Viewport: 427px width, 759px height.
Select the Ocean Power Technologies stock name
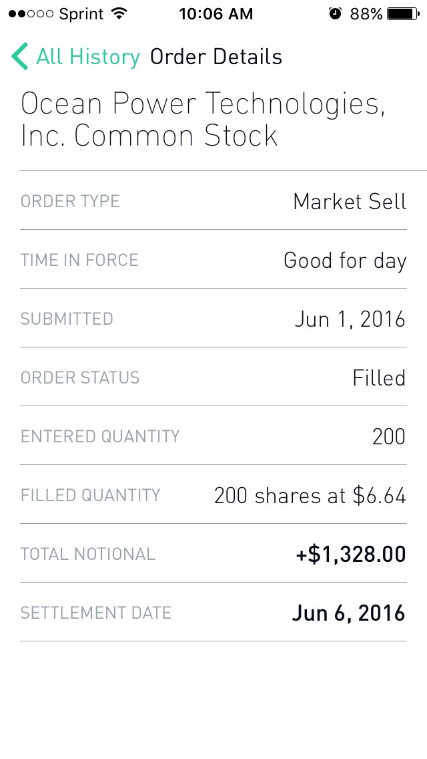pos(203,119)
